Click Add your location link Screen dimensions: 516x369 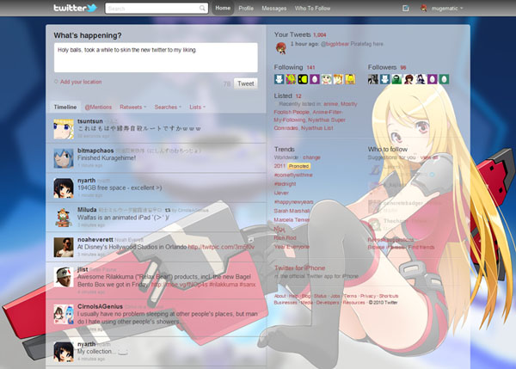(x=81, y=82)
